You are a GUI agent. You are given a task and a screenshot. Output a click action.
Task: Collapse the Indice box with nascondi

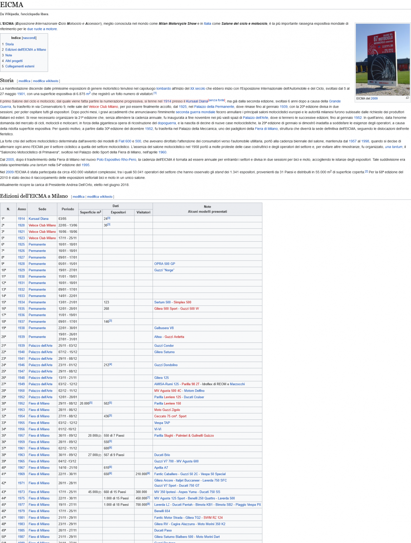pyautogui.click(x=29, y=38)
